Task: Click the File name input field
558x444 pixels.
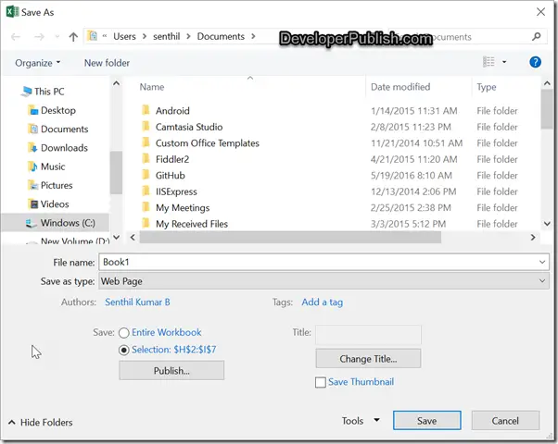Action: pyautogui.click(x=318, y=262)
